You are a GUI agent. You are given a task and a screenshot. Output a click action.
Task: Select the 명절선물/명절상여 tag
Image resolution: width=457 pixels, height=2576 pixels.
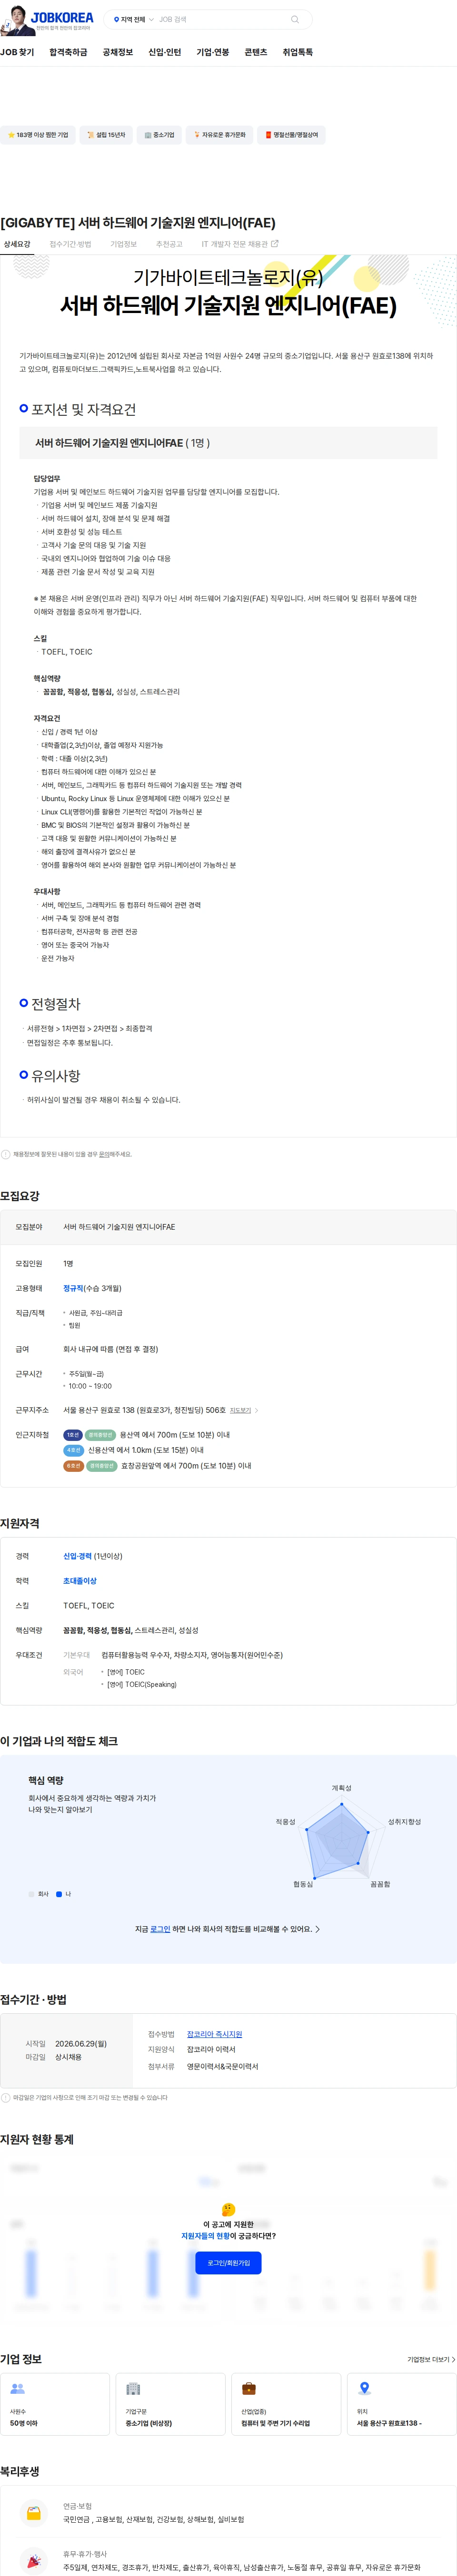pos(291,135)
